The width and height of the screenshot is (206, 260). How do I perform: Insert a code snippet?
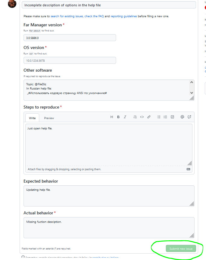pos(142,117)
